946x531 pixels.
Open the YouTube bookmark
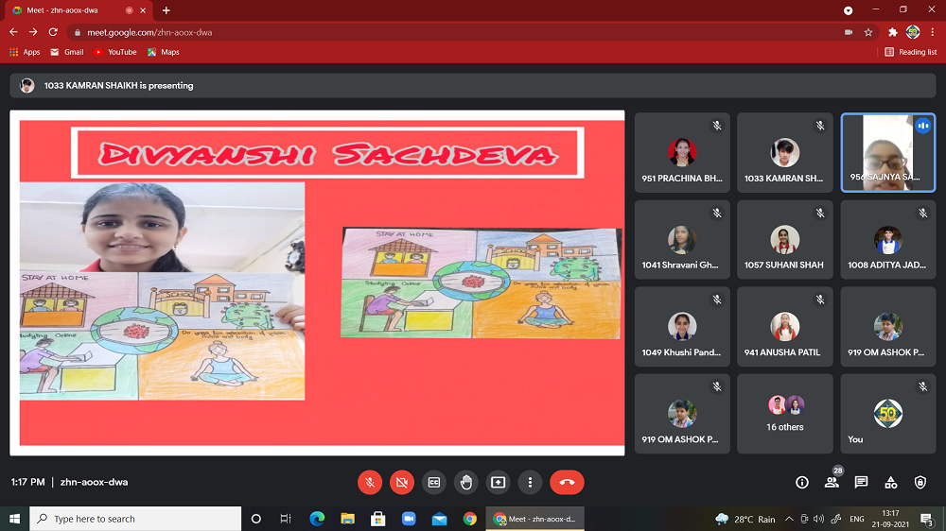tap(114, 52)
